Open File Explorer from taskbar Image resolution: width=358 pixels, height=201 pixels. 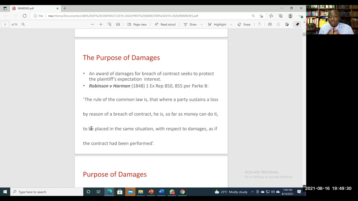tap(141, 192)
